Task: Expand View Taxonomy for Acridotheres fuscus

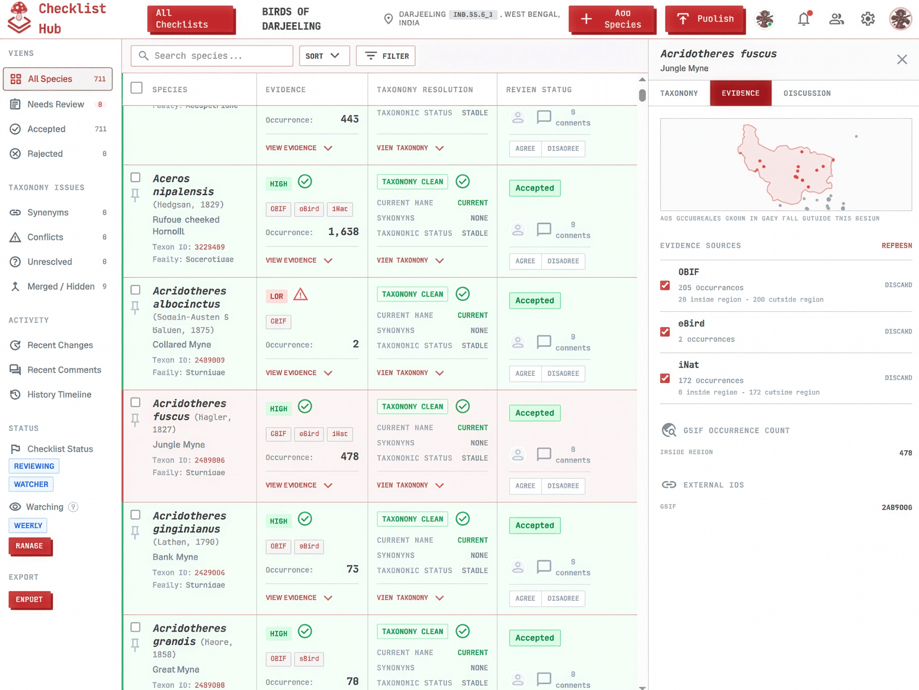Action: pyautogui.click(x=410, y=486)
